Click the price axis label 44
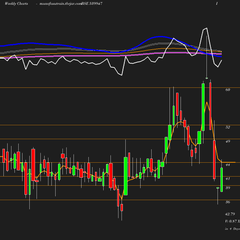The width and height of the screenshot is (240, 240). click(x=228, y=165)
